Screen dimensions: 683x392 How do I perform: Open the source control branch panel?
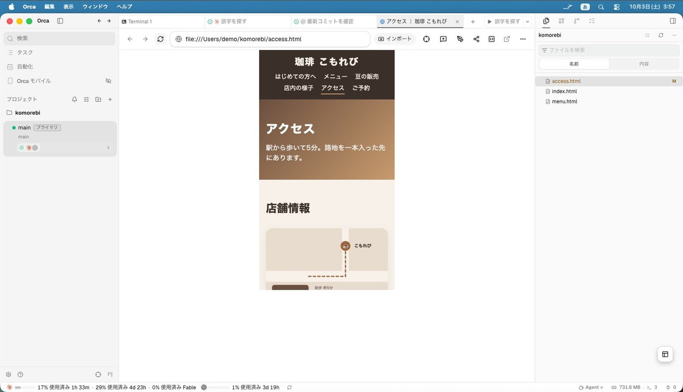pyautogui.click(x=577, y=21)
